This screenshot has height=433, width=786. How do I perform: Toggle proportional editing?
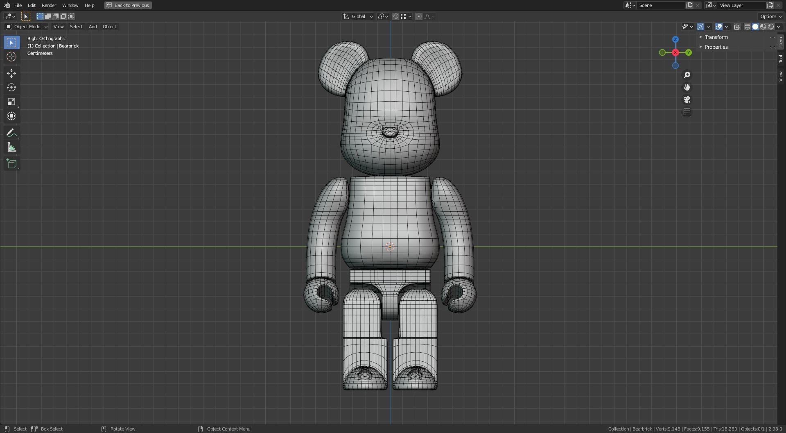click(x=419, y=16)
